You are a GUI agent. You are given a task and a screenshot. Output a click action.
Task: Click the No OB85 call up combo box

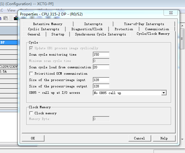[x=130, y=93]
